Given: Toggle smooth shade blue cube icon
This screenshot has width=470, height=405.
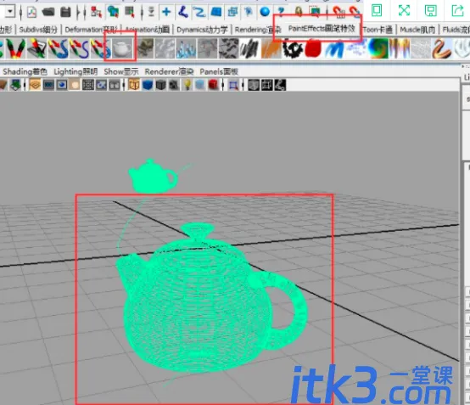Looking at the screenshot, I should pyautogui.click(x=148, y=85).
